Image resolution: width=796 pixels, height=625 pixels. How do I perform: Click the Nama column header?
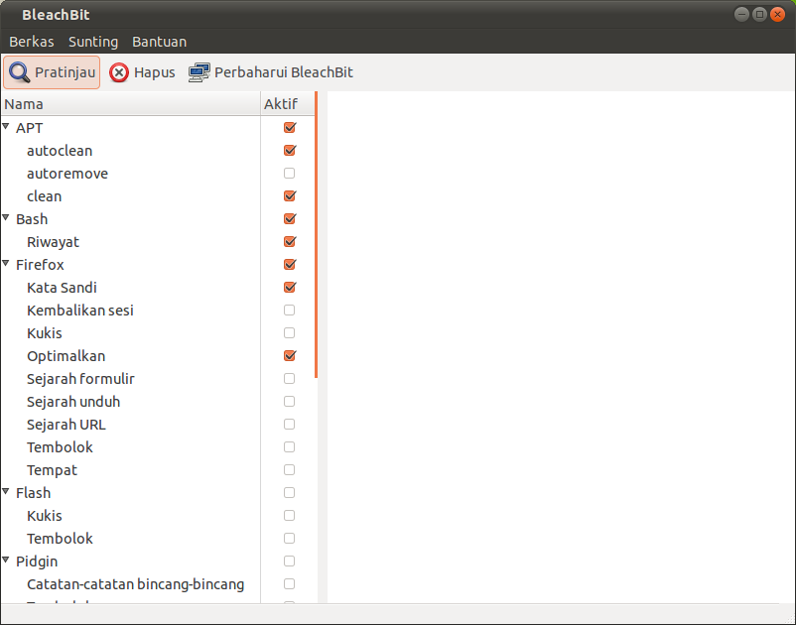(130, 104)
